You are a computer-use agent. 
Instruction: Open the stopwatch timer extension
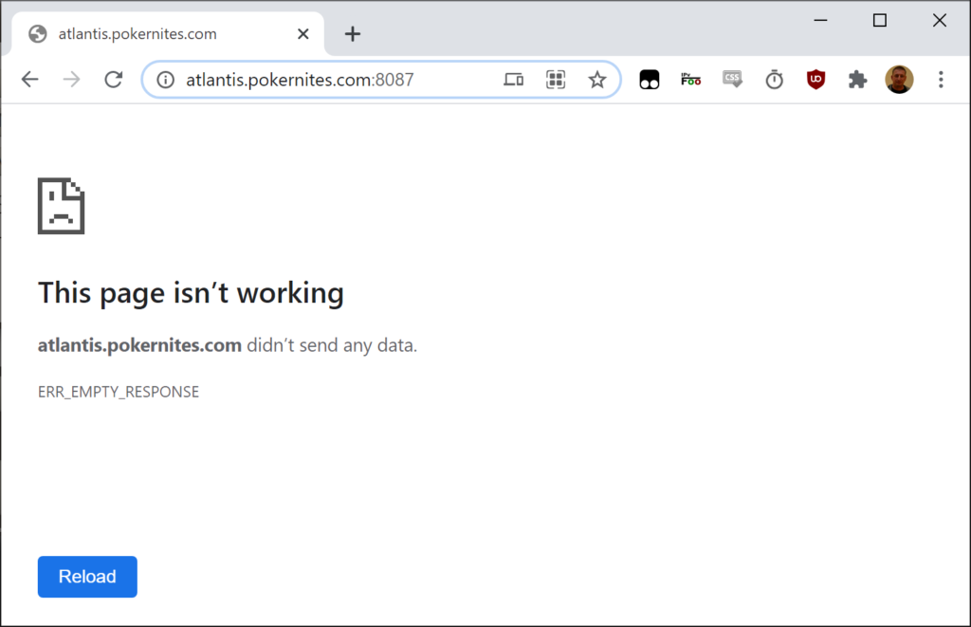(775, 80)
